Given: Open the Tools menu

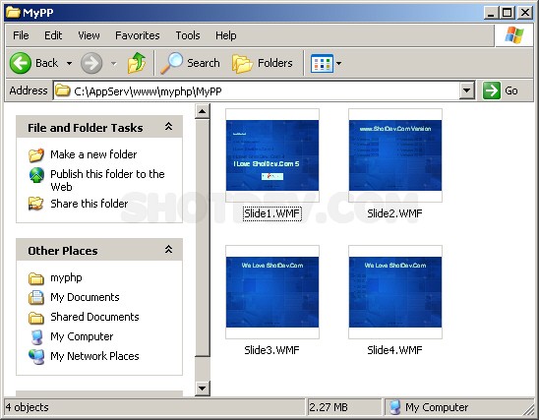Looking at the screenshot, I should (188, 35).
